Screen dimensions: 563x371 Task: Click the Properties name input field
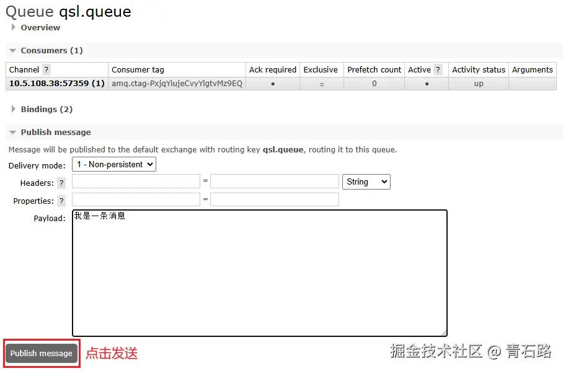136,199
